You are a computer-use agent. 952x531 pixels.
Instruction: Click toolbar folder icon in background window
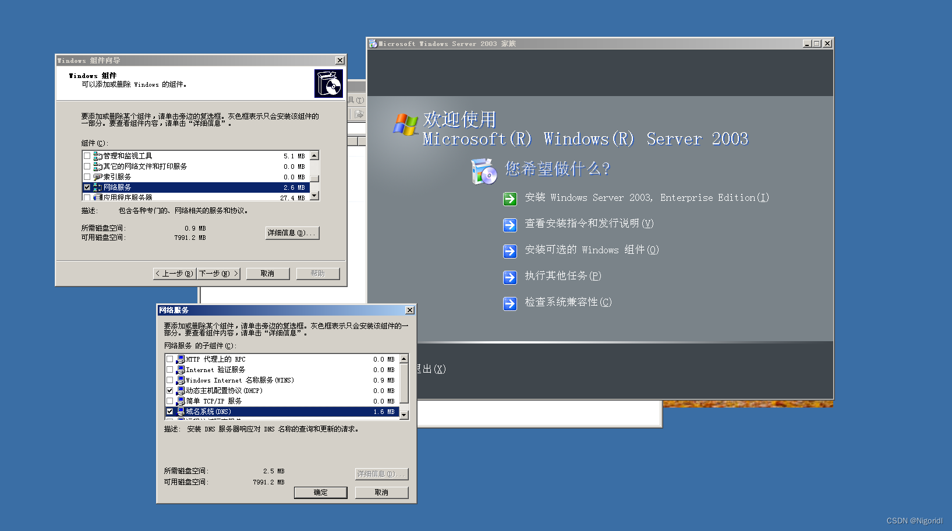(359, 114)
